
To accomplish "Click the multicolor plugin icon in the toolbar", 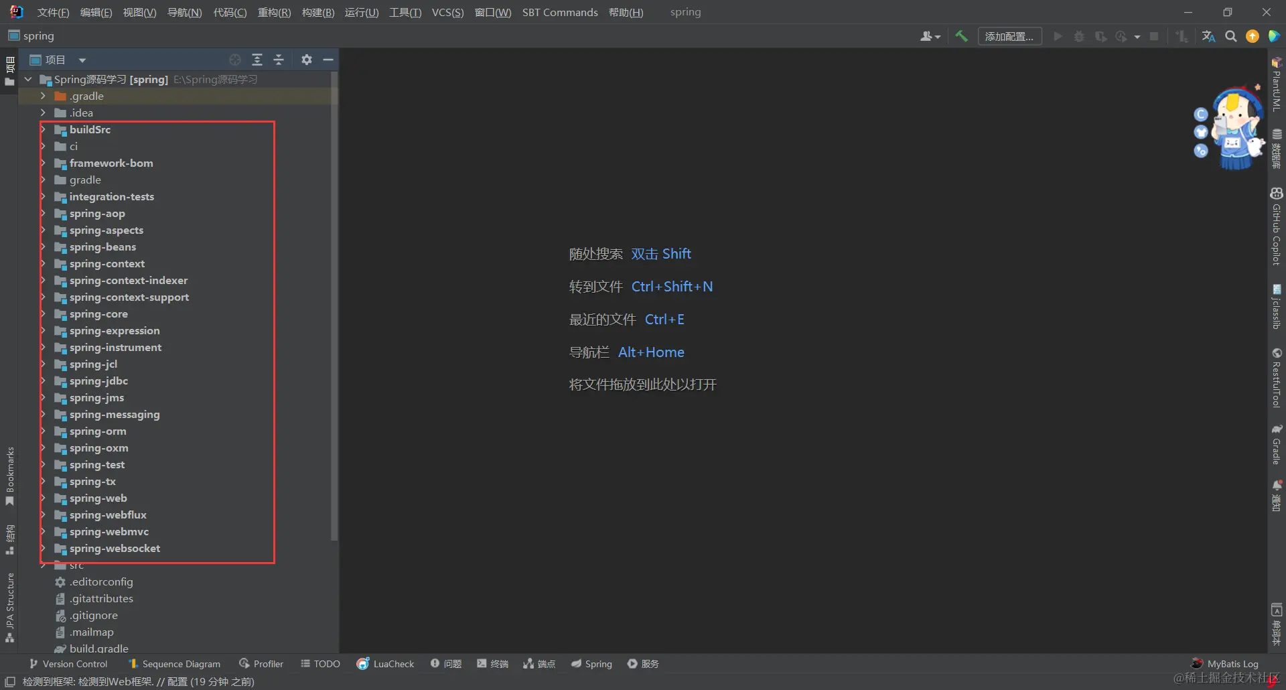I will coord(1274,36).
